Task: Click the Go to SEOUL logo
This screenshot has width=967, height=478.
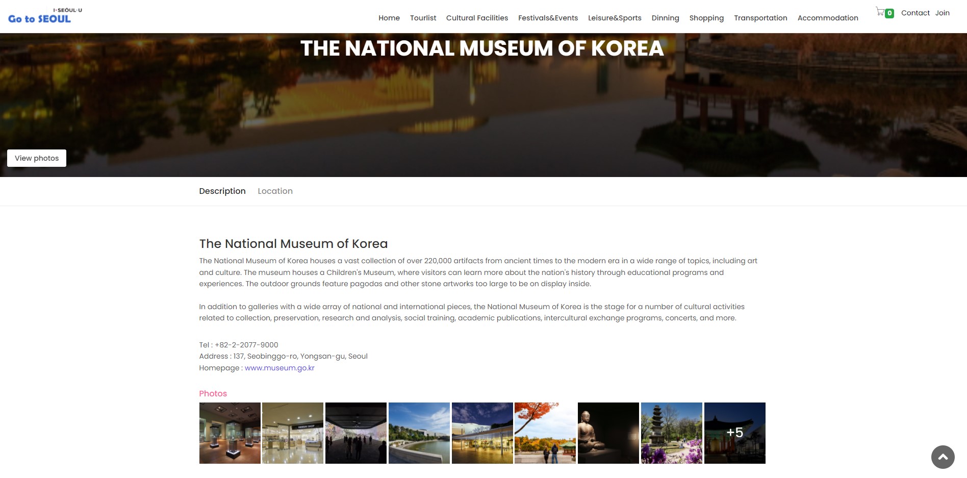Action: coord(45,16)
